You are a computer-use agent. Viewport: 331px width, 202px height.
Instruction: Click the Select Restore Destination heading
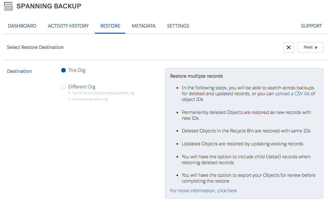click(x=35, y=47)
